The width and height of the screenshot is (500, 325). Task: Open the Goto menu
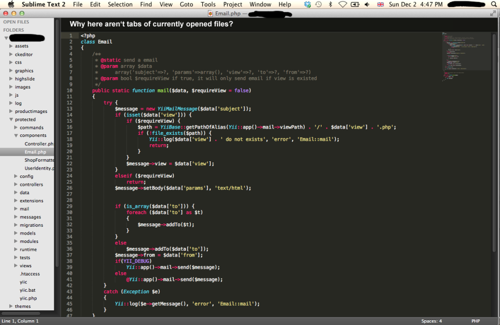187,4
